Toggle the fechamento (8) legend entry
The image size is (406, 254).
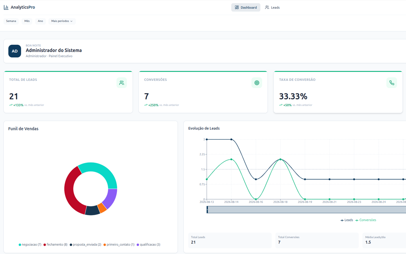point(55,245)
